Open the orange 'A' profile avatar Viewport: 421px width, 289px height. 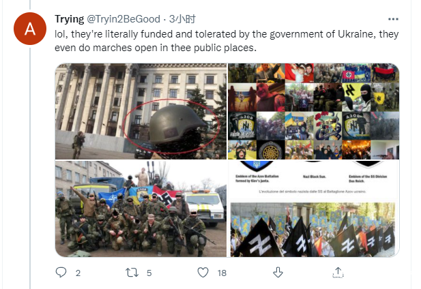point(30,29)
